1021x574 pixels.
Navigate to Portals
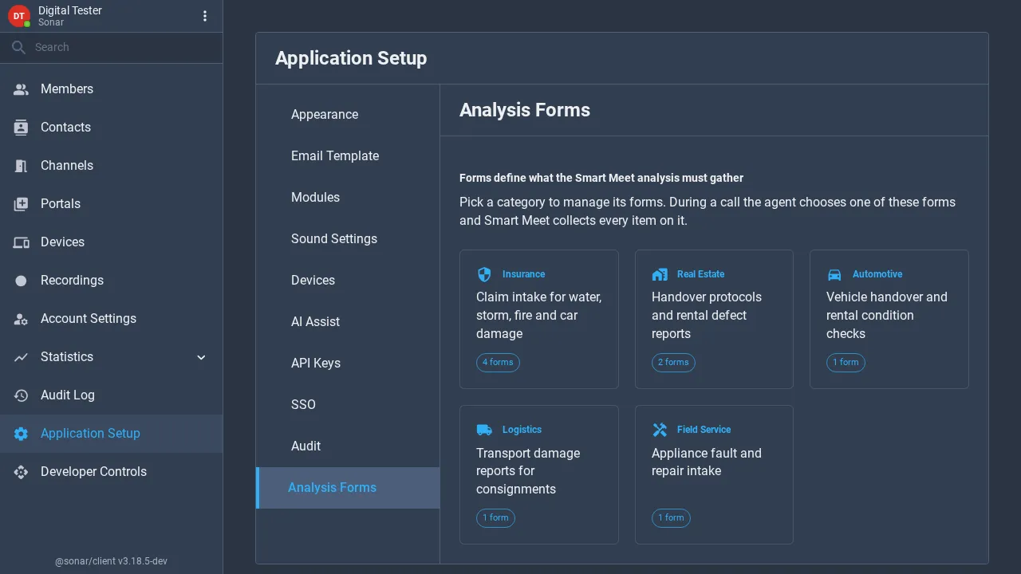(112, 204)
